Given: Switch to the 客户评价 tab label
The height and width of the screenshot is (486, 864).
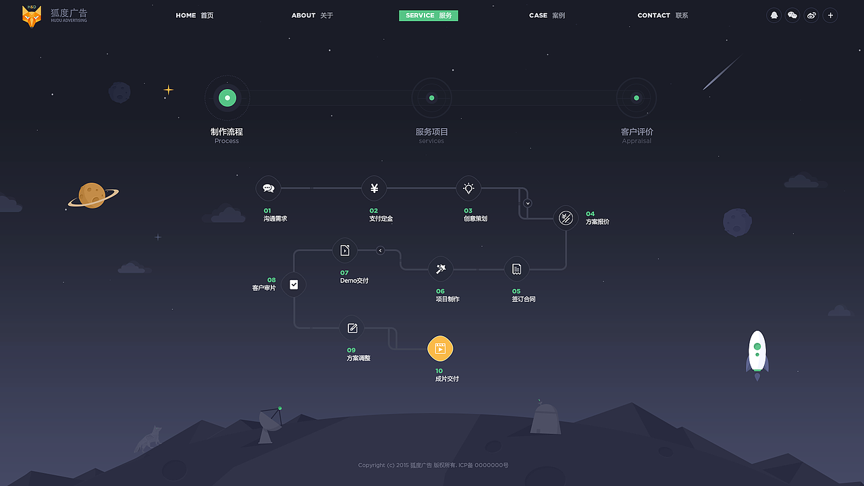Looking at the screenshot, I should pos(637,132).
